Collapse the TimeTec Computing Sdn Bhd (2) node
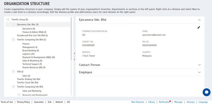 [14, 40]
